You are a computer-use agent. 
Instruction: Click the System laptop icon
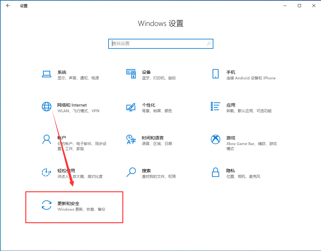47,74
